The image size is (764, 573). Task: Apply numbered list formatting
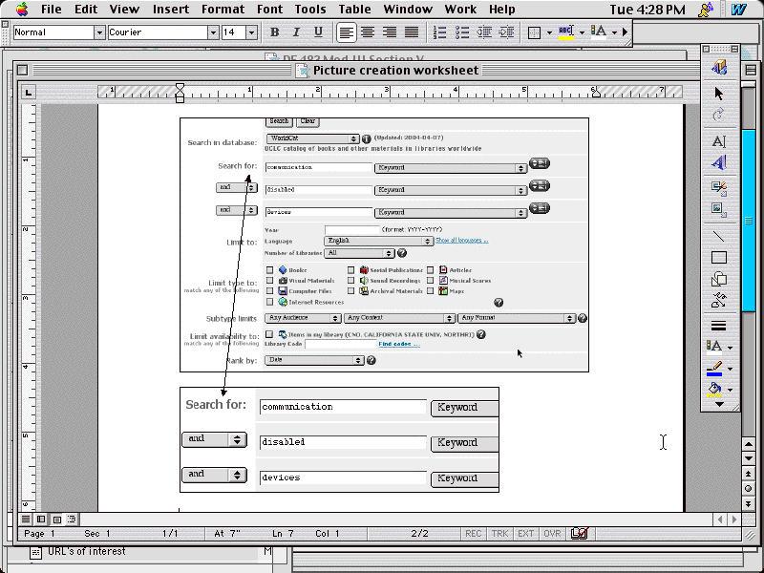pos(439,32)
